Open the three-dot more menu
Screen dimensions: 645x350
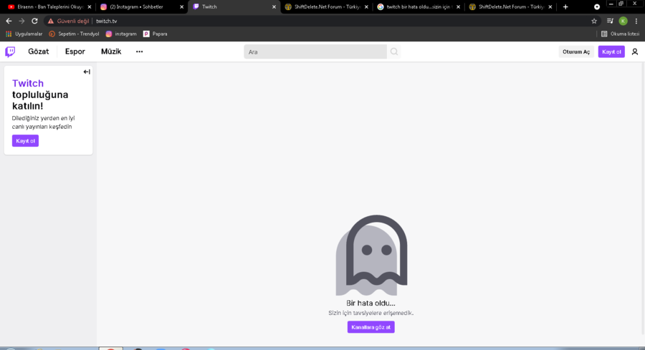click(140, 52)
